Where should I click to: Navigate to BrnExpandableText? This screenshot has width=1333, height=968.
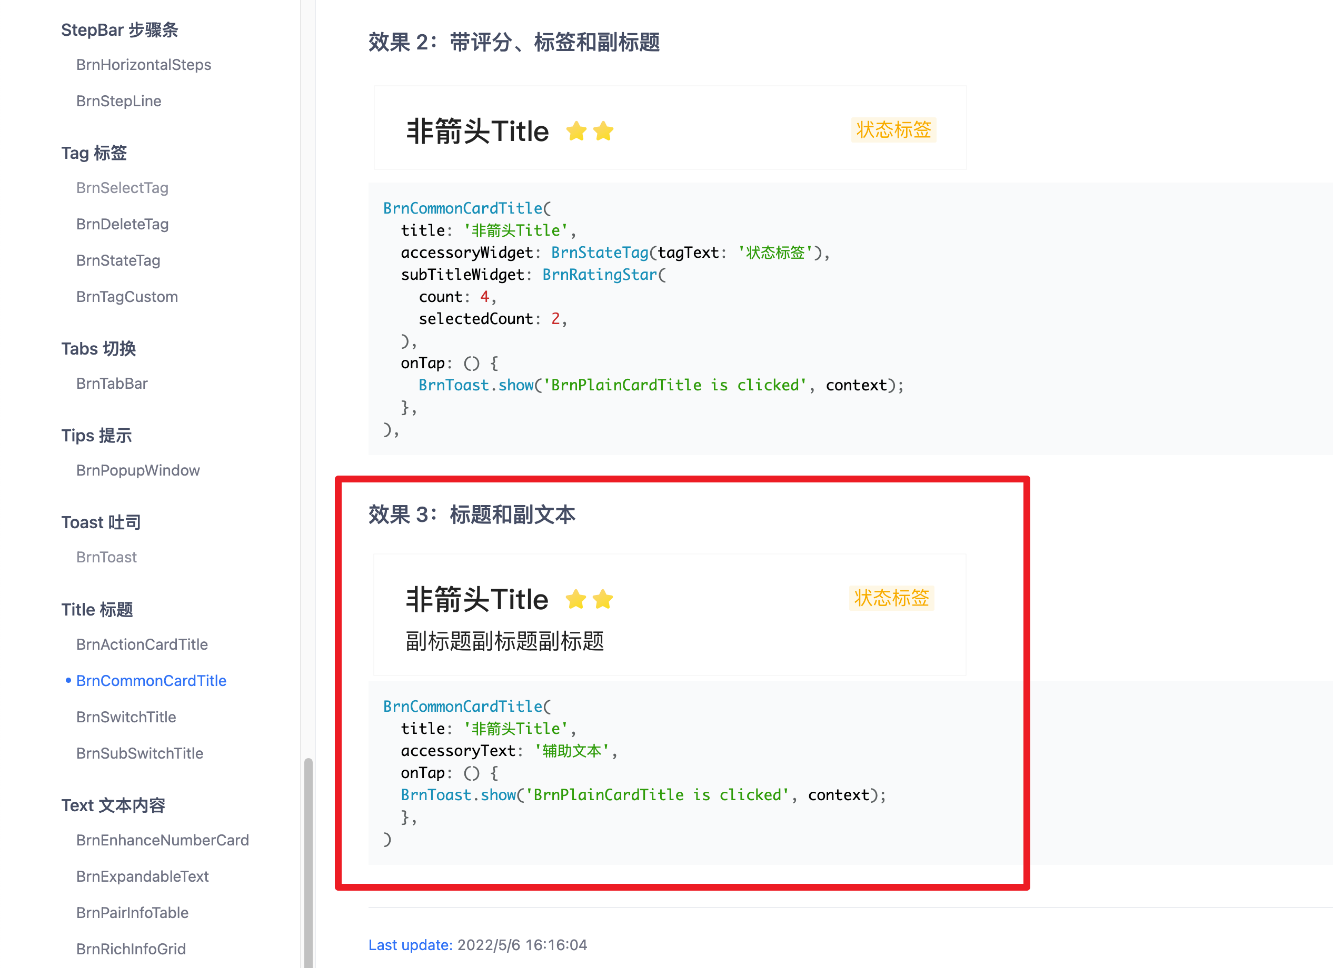143,876
